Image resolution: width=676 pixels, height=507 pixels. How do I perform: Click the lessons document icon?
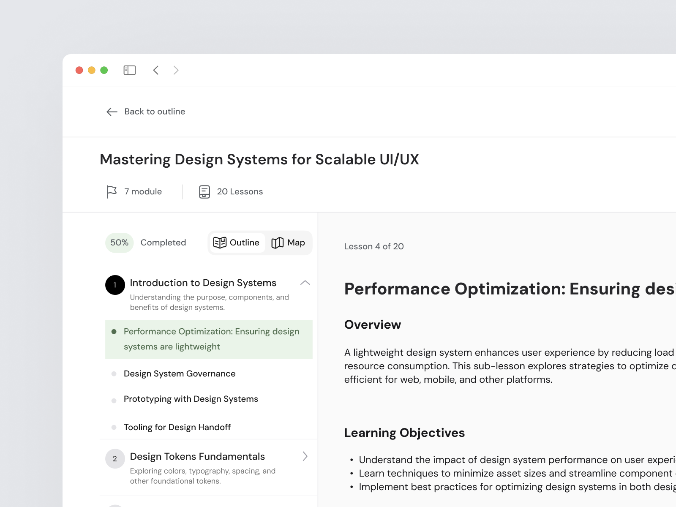(204, 192)
